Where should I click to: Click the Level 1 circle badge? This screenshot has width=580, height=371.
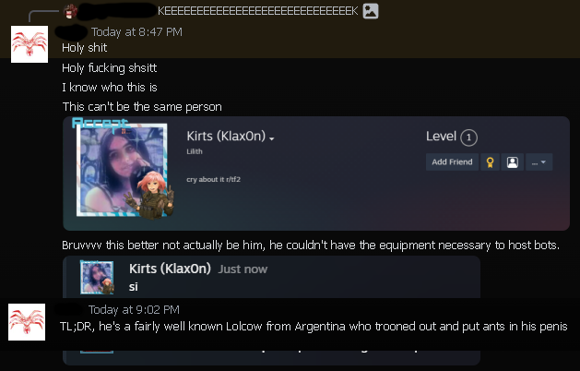pos(468,138)
